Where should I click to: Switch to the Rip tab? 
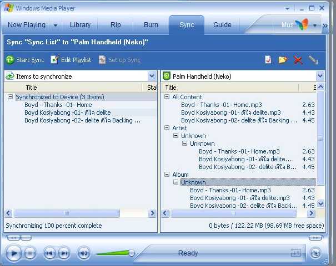point(116,25)
